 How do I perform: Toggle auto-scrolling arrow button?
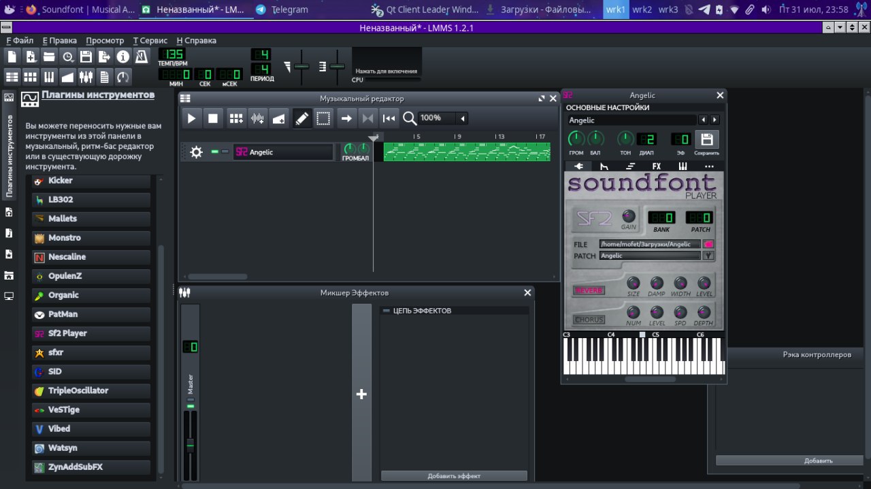tap(346, 118)
